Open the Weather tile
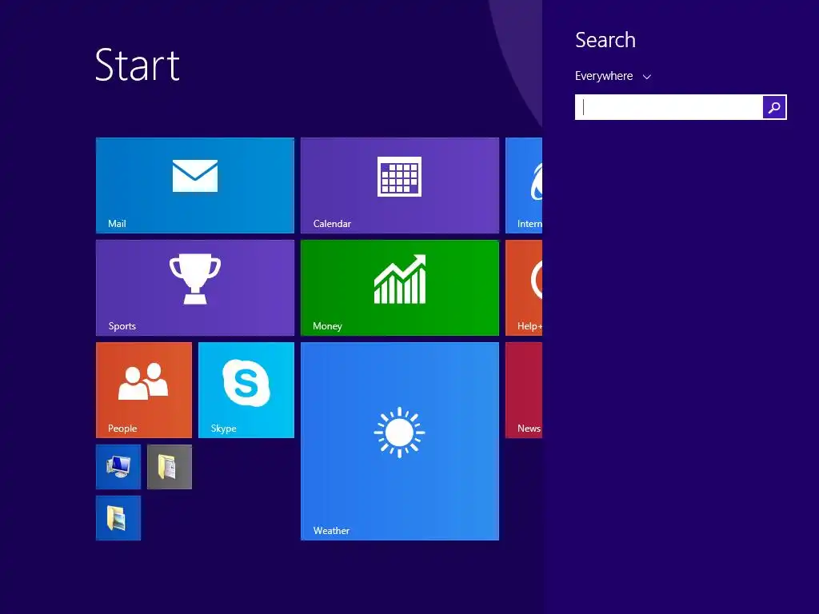 (x=400, y=441)
